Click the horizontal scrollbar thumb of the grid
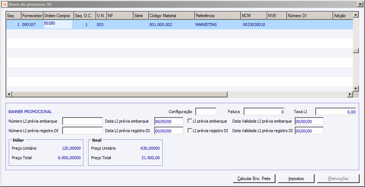Image resolution: width=365 pixels, height=187 pixels. pos(120,94)
